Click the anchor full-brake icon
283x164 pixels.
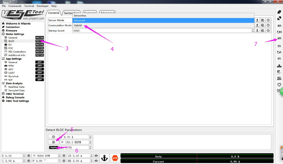pos(104,158)
